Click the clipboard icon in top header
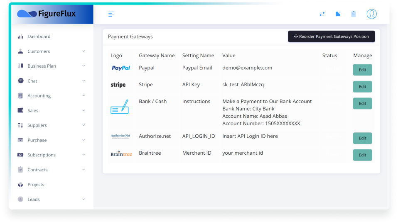This screenshot has width=398, height=224. pos(354,14)
